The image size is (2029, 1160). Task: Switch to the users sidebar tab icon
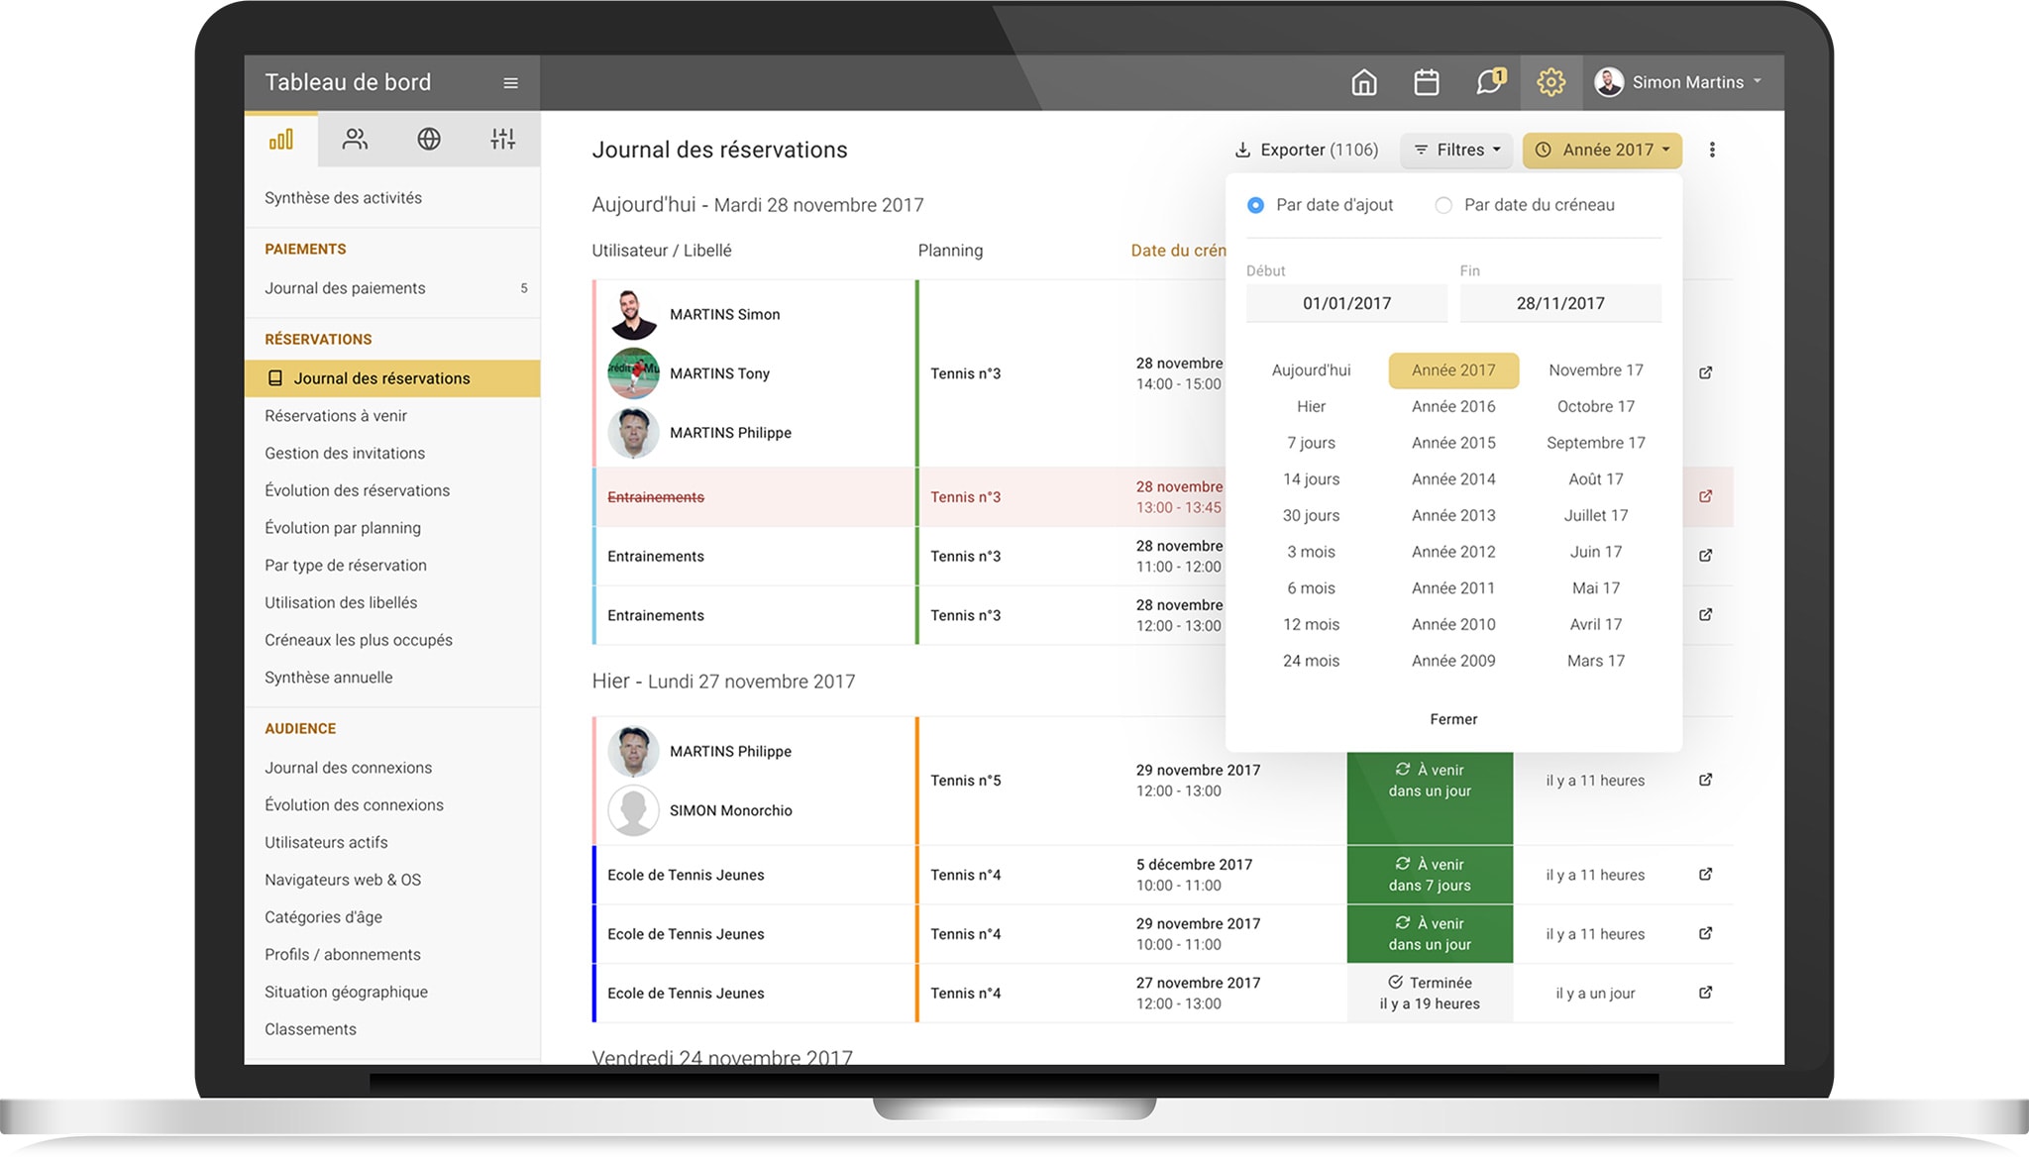pos(355,140)
